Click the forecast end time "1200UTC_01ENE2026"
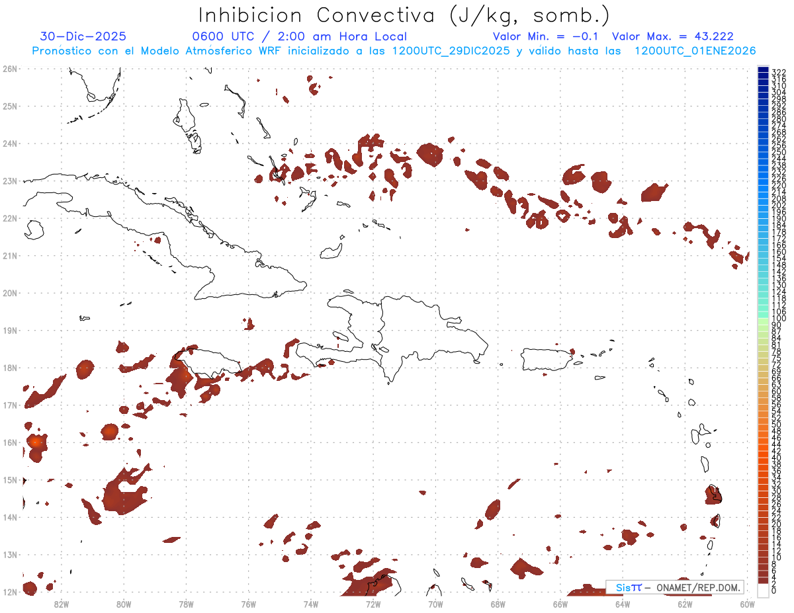This screenshot has width=794, height=613. [695, 51]
